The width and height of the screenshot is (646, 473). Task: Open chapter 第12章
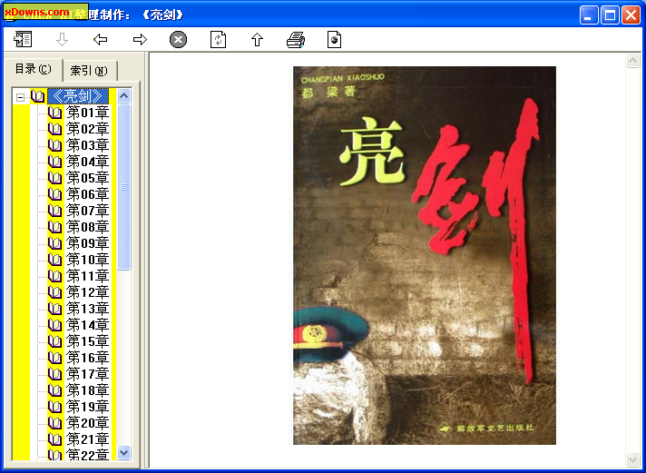pyautogui.click(x=88, y=292)
